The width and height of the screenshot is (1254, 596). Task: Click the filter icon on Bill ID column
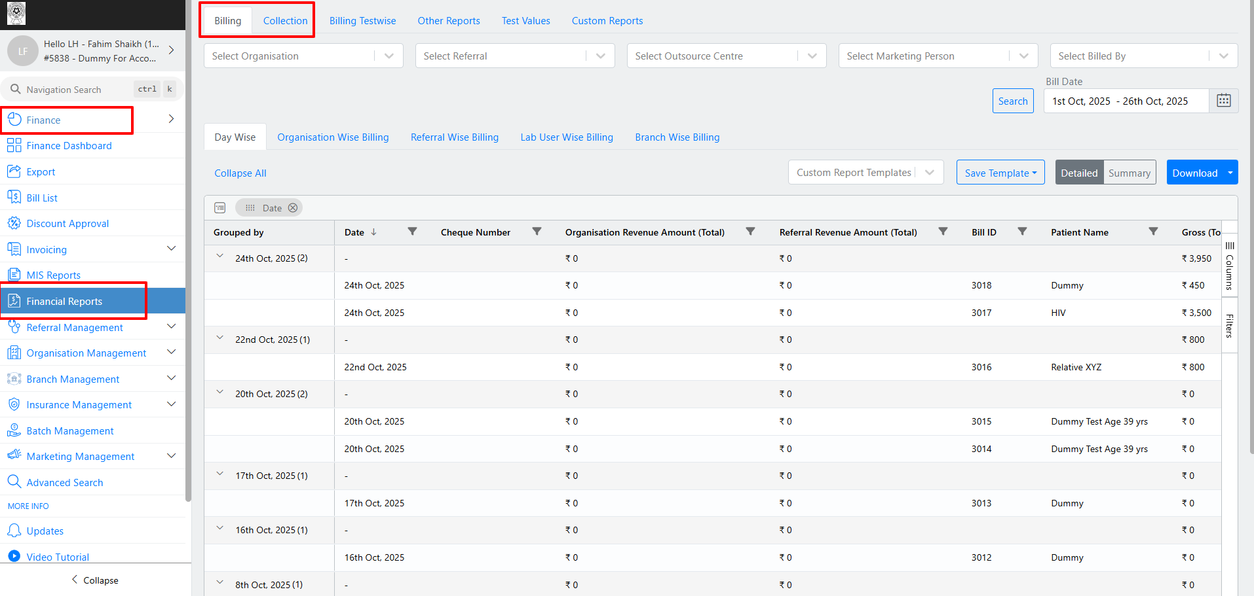click(x=1021, y=232)
